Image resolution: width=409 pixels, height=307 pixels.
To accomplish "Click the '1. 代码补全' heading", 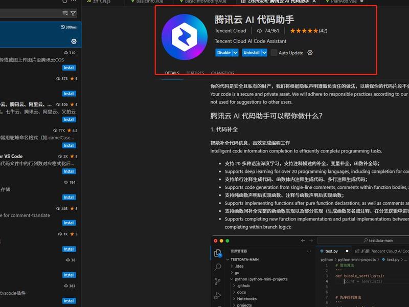I will 224,129.
